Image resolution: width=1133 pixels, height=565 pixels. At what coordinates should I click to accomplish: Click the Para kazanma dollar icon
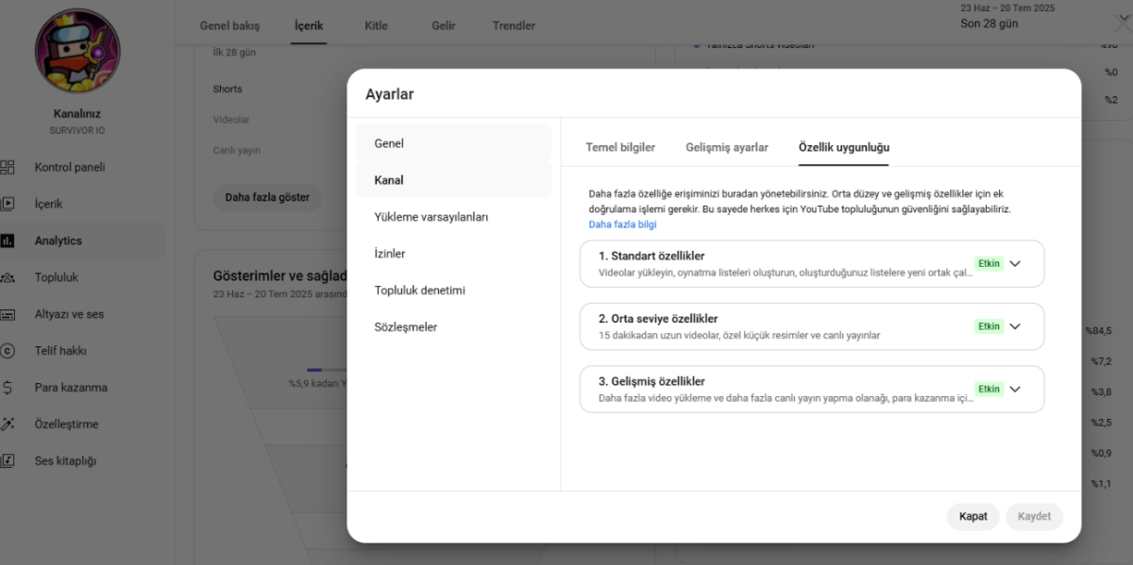point(8,388)
